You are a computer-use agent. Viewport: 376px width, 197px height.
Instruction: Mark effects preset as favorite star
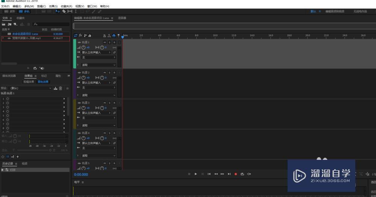tap(67, 88)
